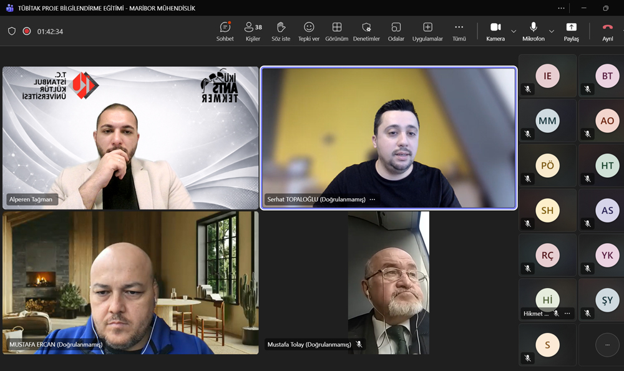Expand the Mikrofon options dropdown arrow

click(x=552, y=31)
